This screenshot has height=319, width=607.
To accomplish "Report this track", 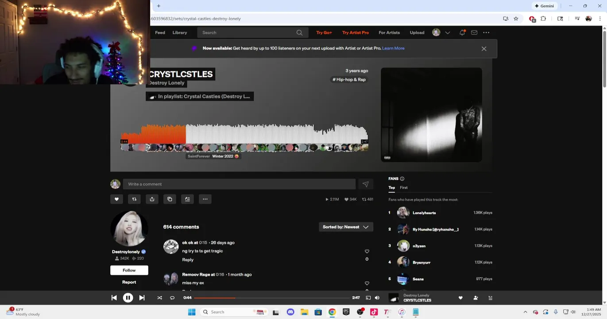I will [x=129, y=282].
